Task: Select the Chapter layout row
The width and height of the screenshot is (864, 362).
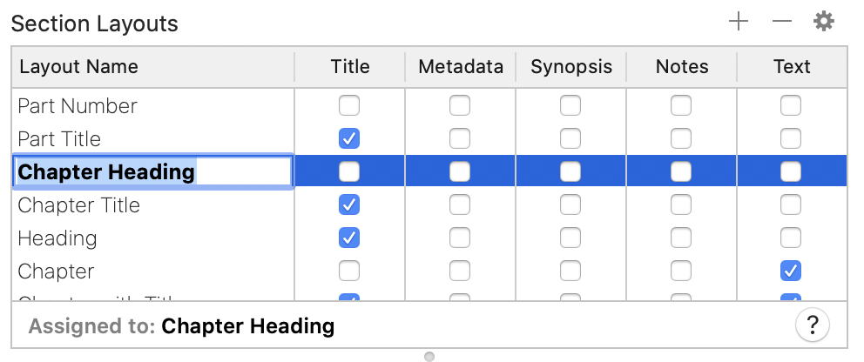Action: [x=56, y=271]
